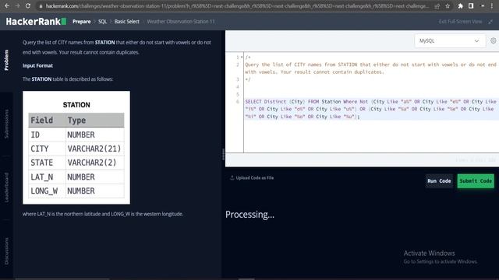This screenshot has height=280, width=499.
Task: Open the extensions puzzle icon
Action: (460, 6)
